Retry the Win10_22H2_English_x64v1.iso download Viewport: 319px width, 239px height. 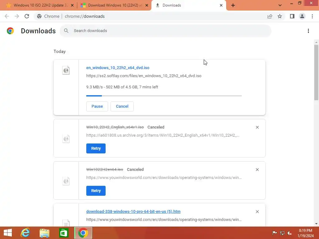96,148
